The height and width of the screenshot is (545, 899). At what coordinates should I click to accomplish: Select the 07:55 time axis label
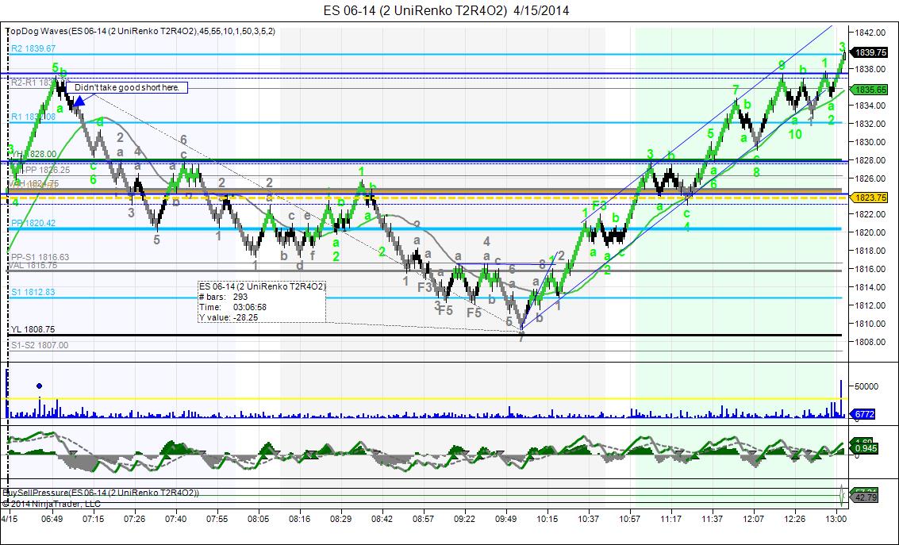[217, 519]
